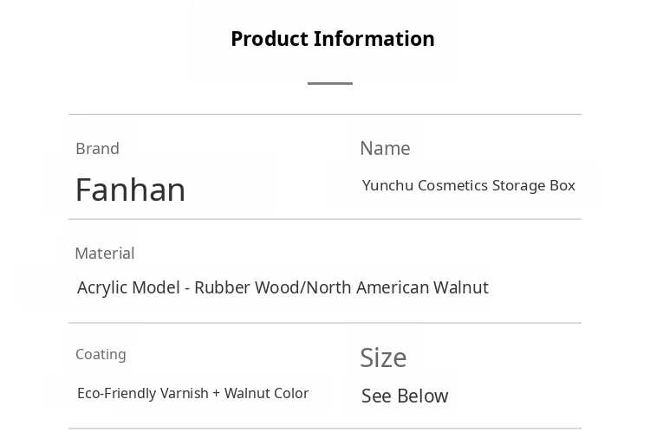Screen dimensions: 650x438
Task: Select the Material field label
Action: point(104,254)
